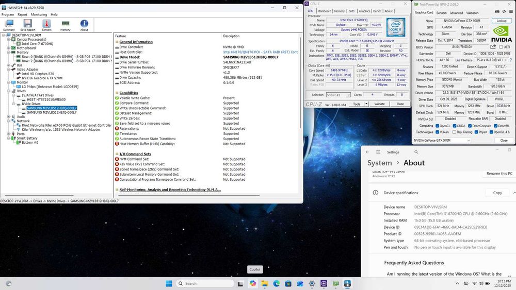Click the NVIDIA logo in GPU-Z
The image size is (516, 290).
502,34
